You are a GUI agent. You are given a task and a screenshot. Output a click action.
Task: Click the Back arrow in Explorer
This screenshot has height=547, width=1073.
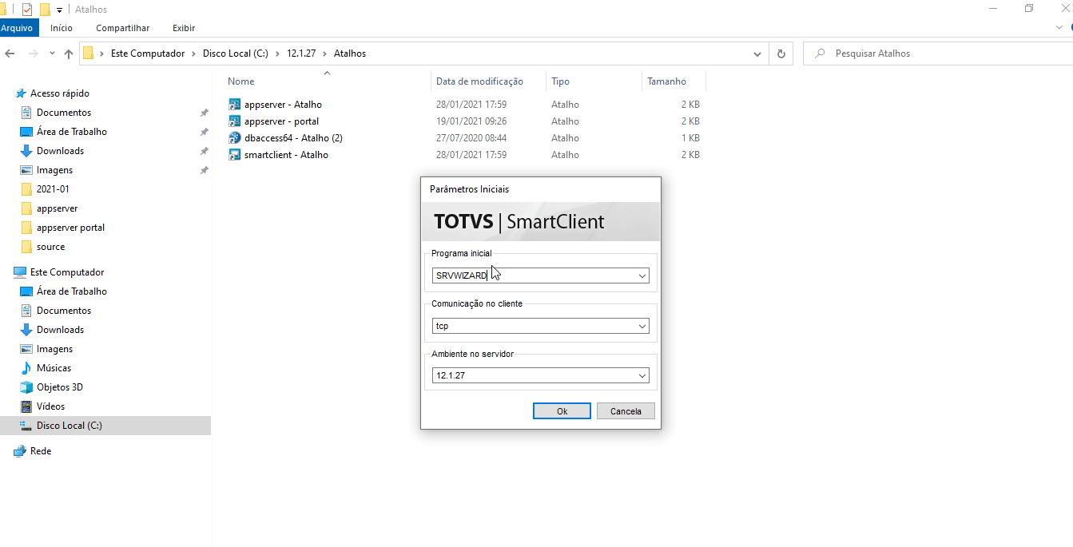point(10,54)
